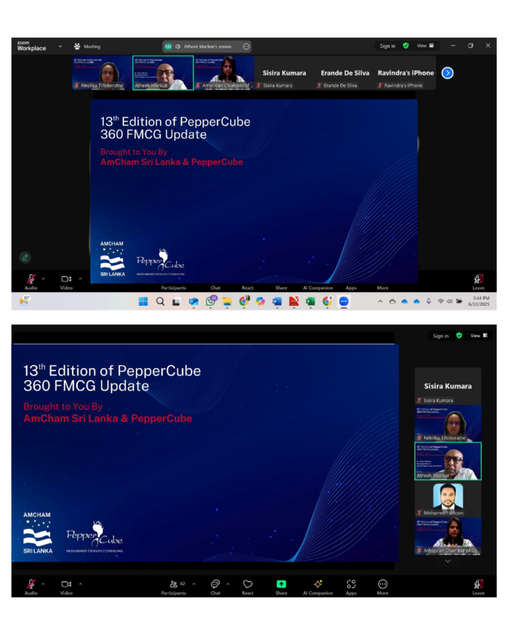Click encryption shield in upper Zoom window
This screenshot has width=508, height=635.
pyautogui.click(x=406, y=46)
